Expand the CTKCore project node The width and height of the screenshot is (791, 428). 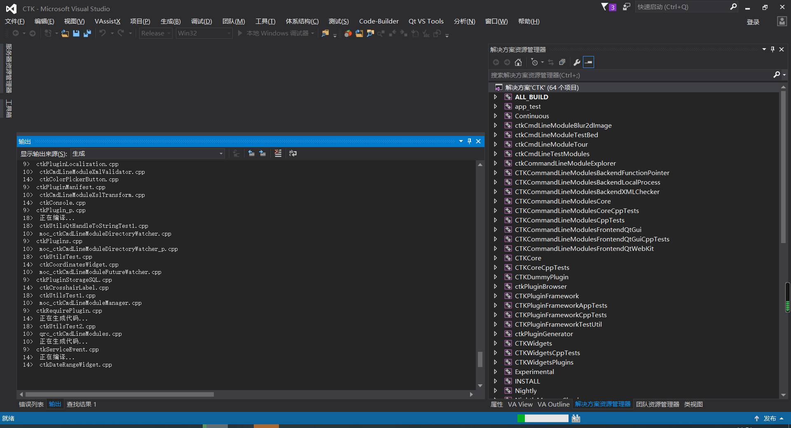coord(496,258)
